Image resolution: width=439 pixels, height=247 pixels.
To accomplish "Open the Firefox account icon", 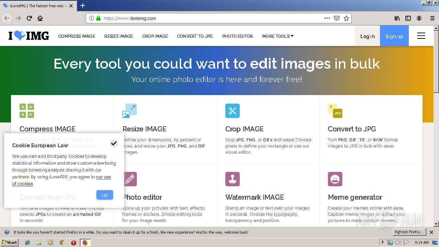I will 419,18.
